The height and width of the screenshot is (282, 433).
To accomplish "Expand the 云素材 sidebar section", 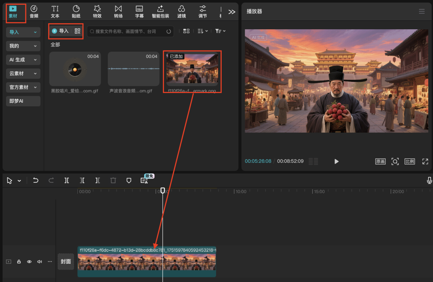I will tap(23, 73).
